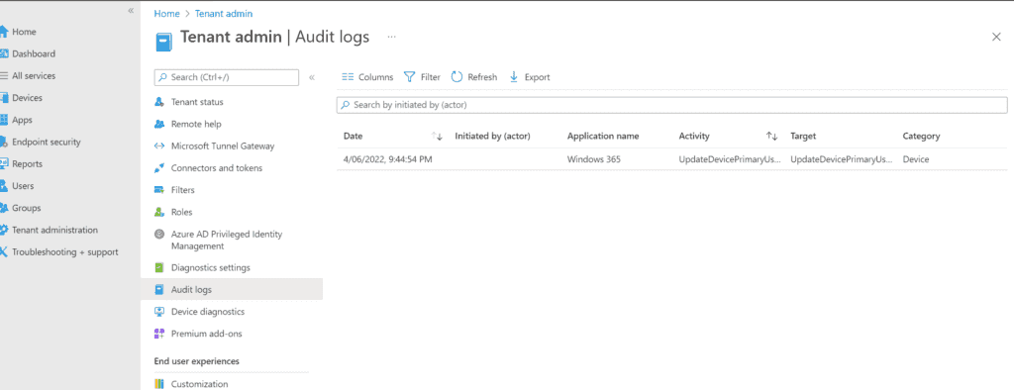Click the All services list icon
Screen dimensions: 1014x390
pos(3,75)
